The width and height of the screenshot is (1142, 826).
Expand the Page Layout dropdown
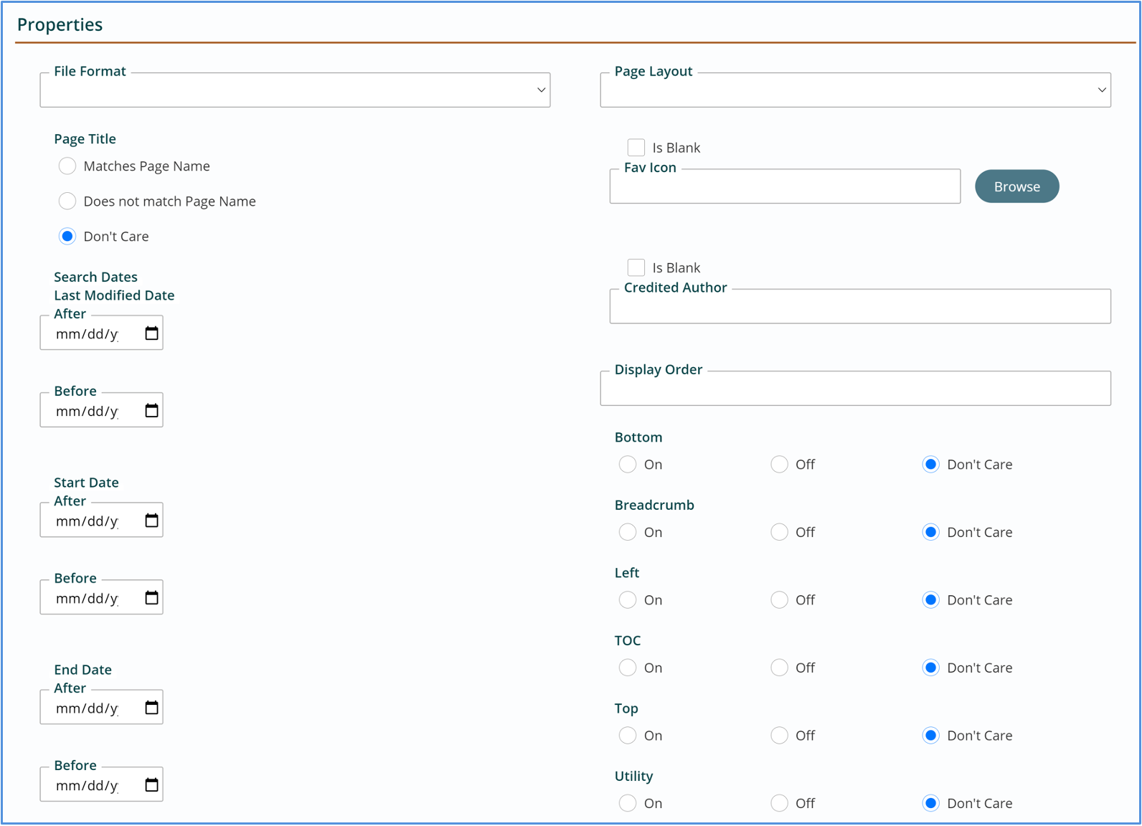[855, 90]
